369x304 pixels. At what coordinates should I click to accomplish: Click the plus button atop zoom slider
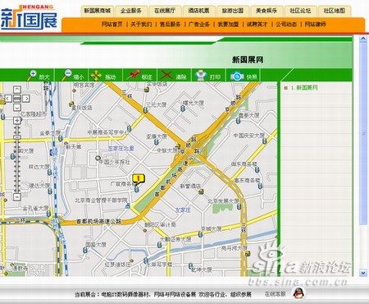pyautogui.click(x=17, y=121)
